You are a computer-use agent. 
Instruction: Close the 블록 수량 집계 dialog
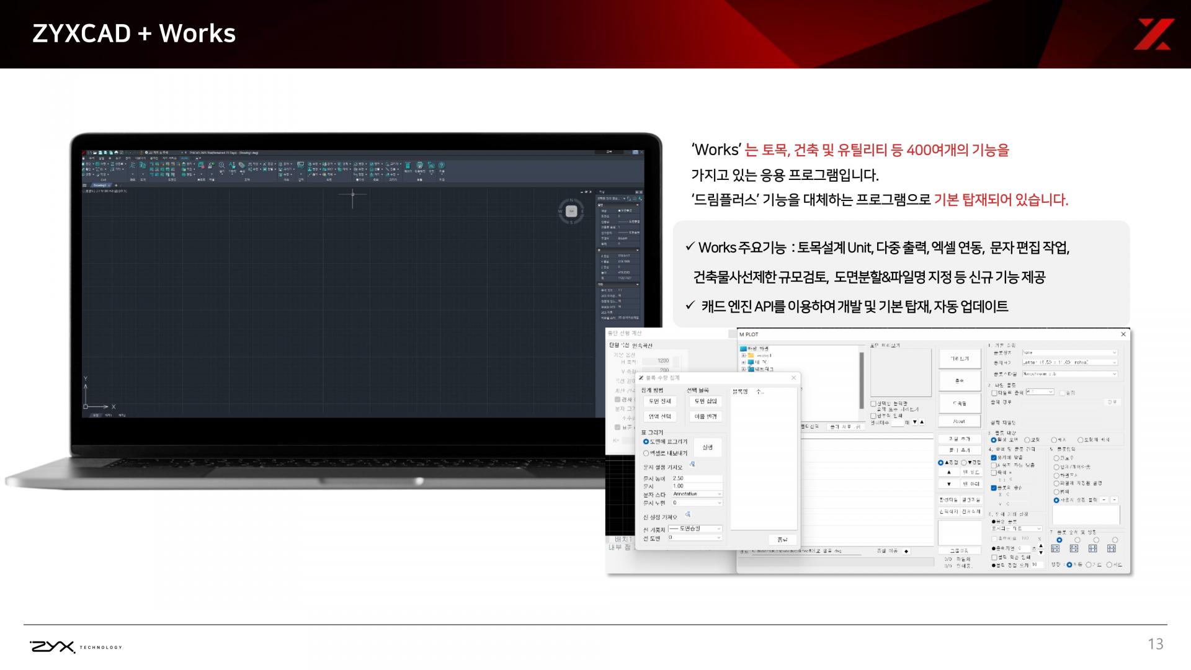pyautogui.click(x=793, y=378)
